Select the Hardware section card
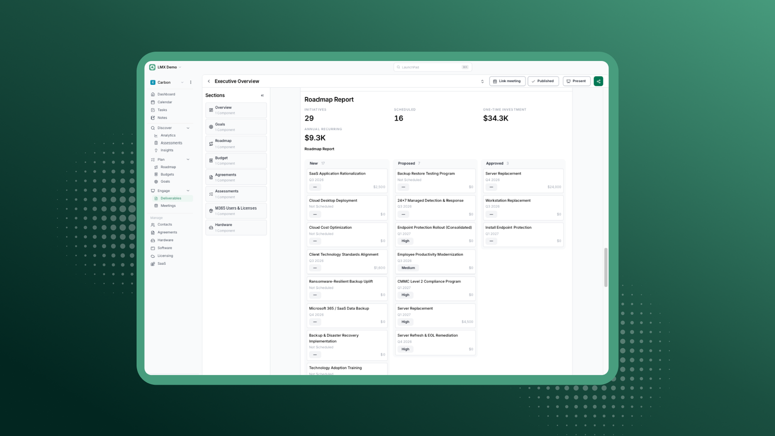This screenshot has height=436, width=775. [x=236, y=228]
